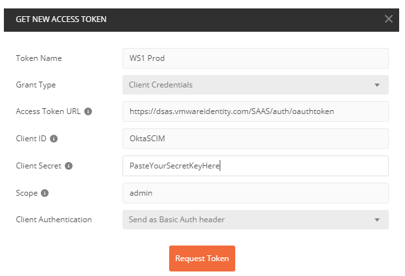This screenshot has width=405, height=276.
Task: Close the Get New Access Token dialog
Action: pyautogui.click(x=389, y=19)
